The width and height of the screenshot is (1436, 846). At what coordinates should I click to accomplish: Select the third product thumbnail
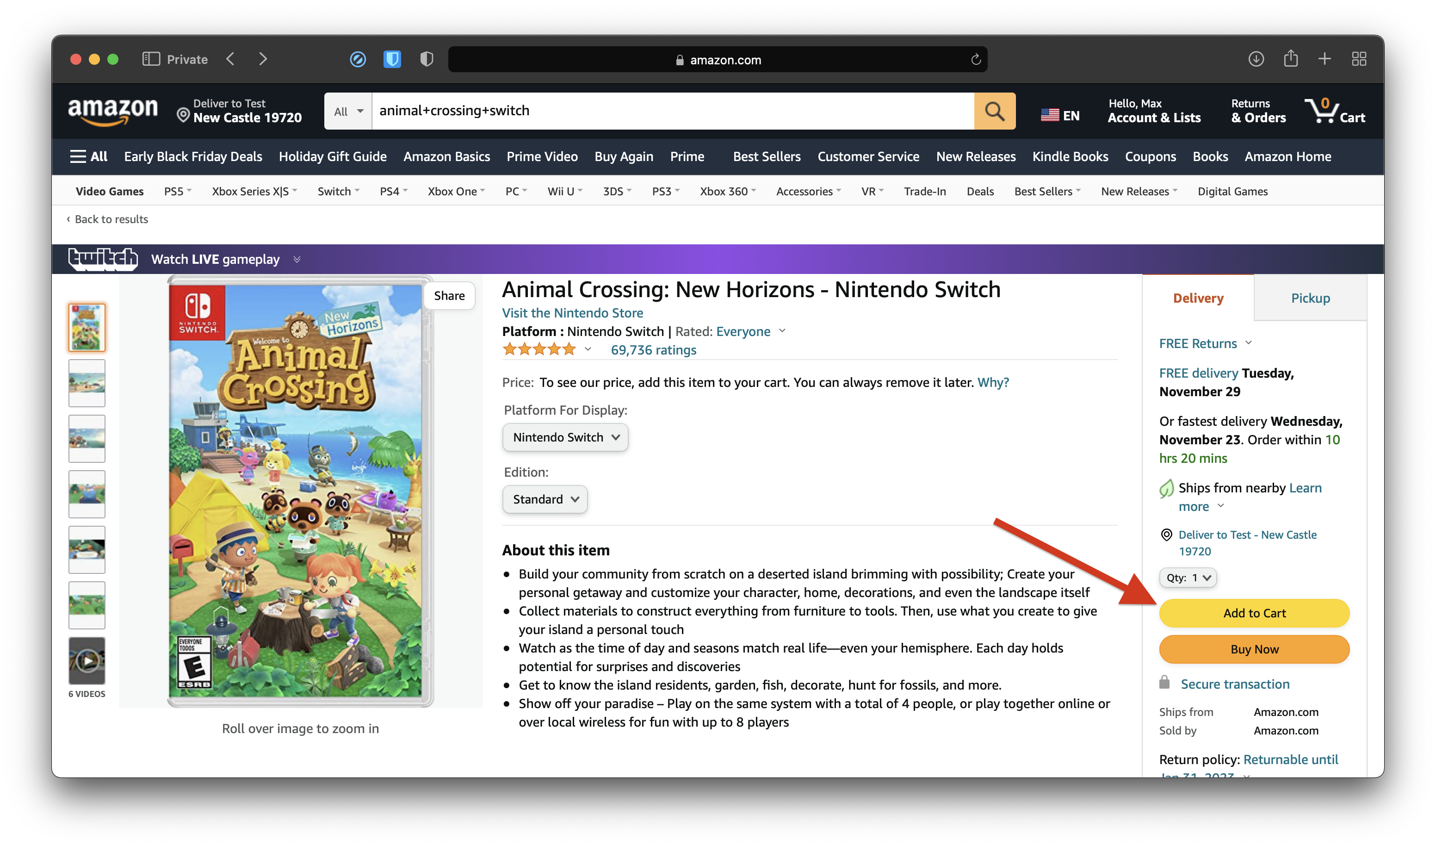87,438
